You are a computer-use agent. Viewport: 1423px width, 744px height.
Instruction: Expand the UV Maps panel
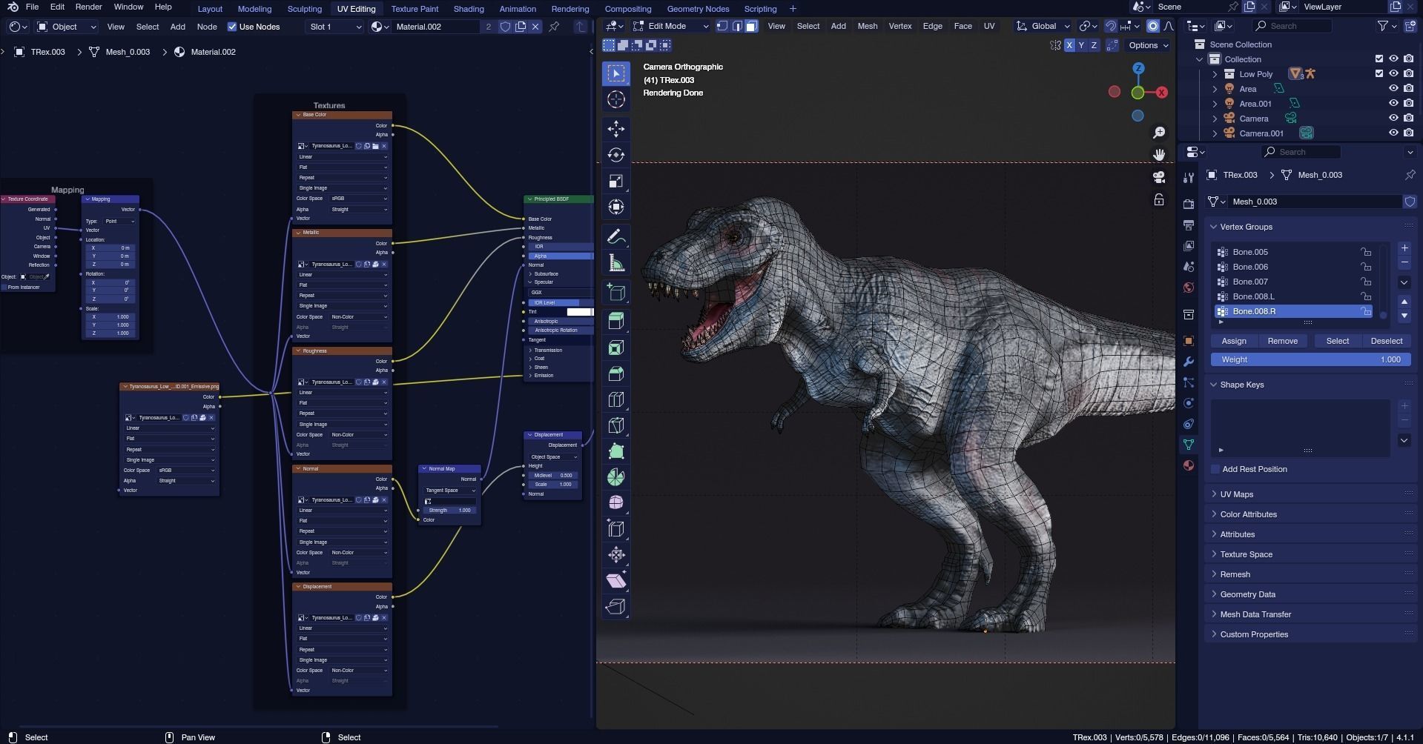coord(1236,494)
